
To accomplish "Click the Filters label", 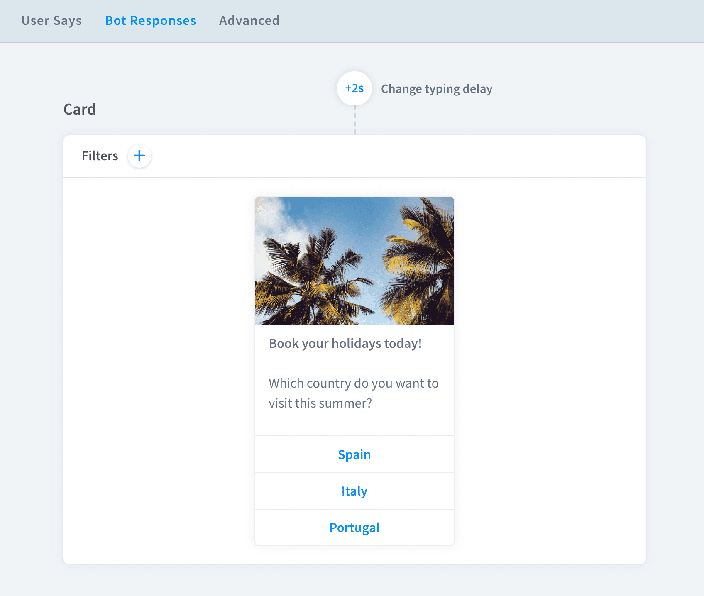I will coord(100,156).
